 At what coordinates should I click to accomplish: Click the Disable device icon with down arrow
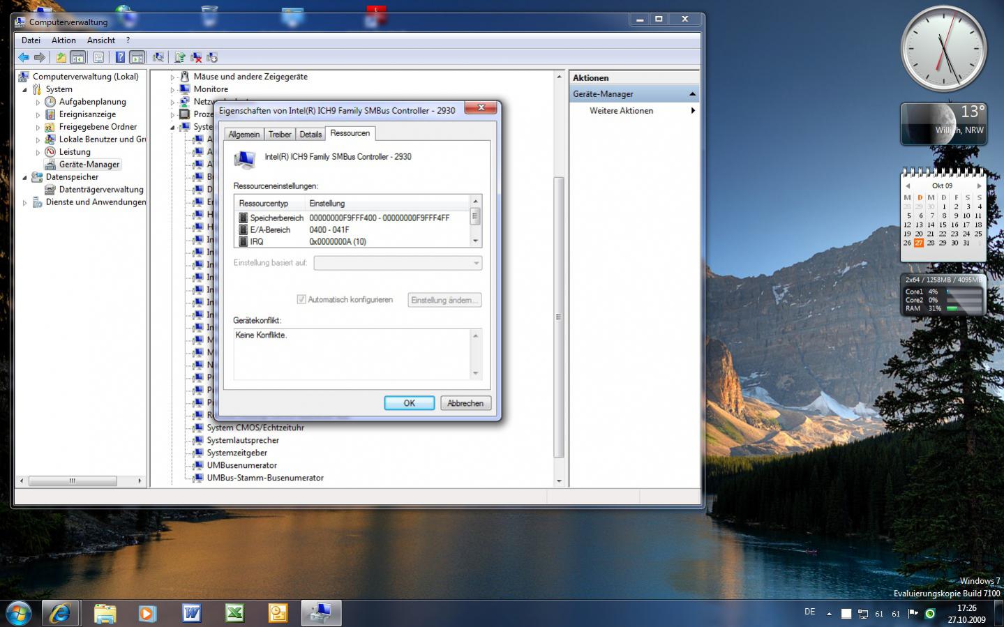coord(211,57)
